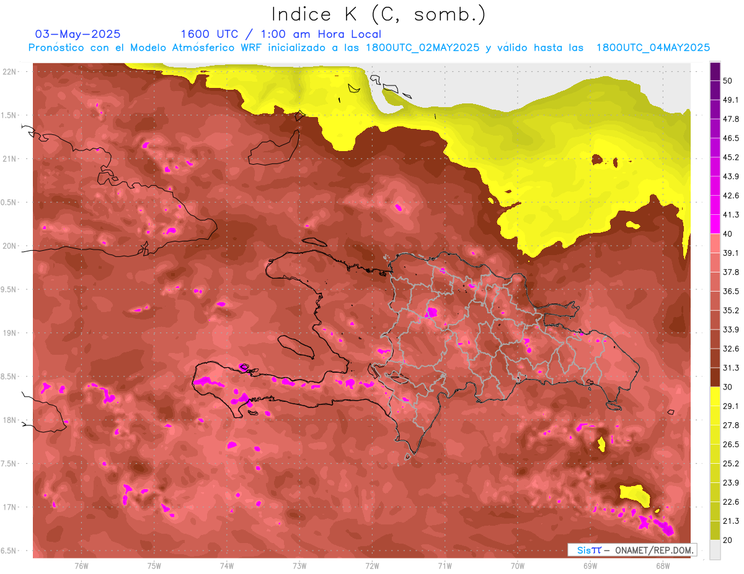Image resolution: width=744 pixels, height=574 pixels.
Task: Click the "76W" longitude label
Action: pyautogui.click(x=81, y=565)
